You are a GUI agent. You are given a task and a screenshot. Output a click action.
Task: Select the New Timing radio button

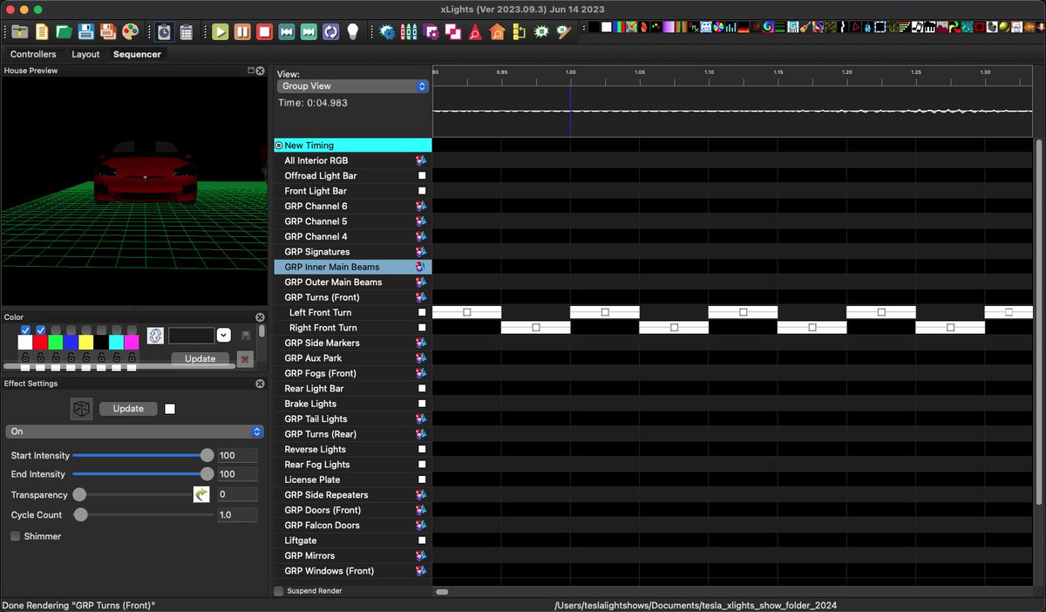pyautogui.click(x=279, y=146)
